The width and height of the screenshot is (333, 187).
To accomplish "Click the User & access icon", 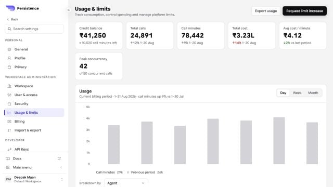I will (9, 95).
